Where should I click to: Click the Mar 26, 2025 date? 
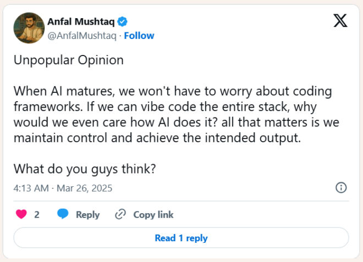pyautogui.click(x=84, y=188)
